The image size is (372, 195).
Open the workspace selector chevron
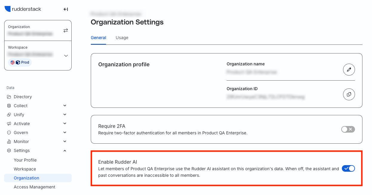pyautogui.click(x=66, y=56)
